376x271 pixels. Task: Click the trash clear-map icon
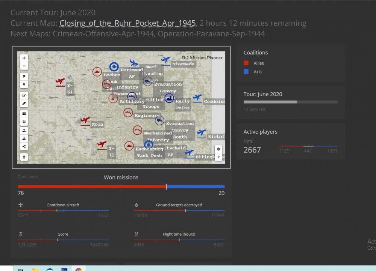pyautogui.click(x=24, y=157)
